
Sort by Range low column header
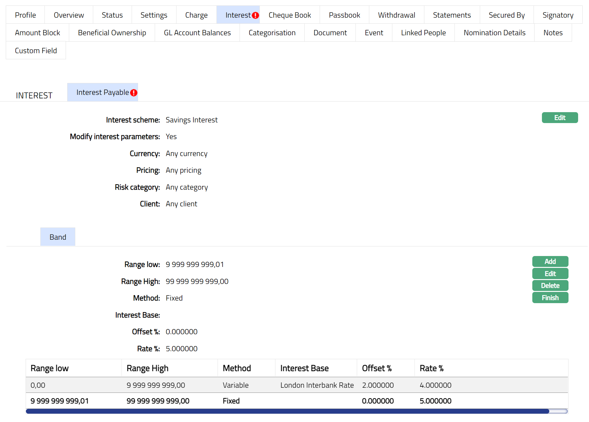pos(50,368)
